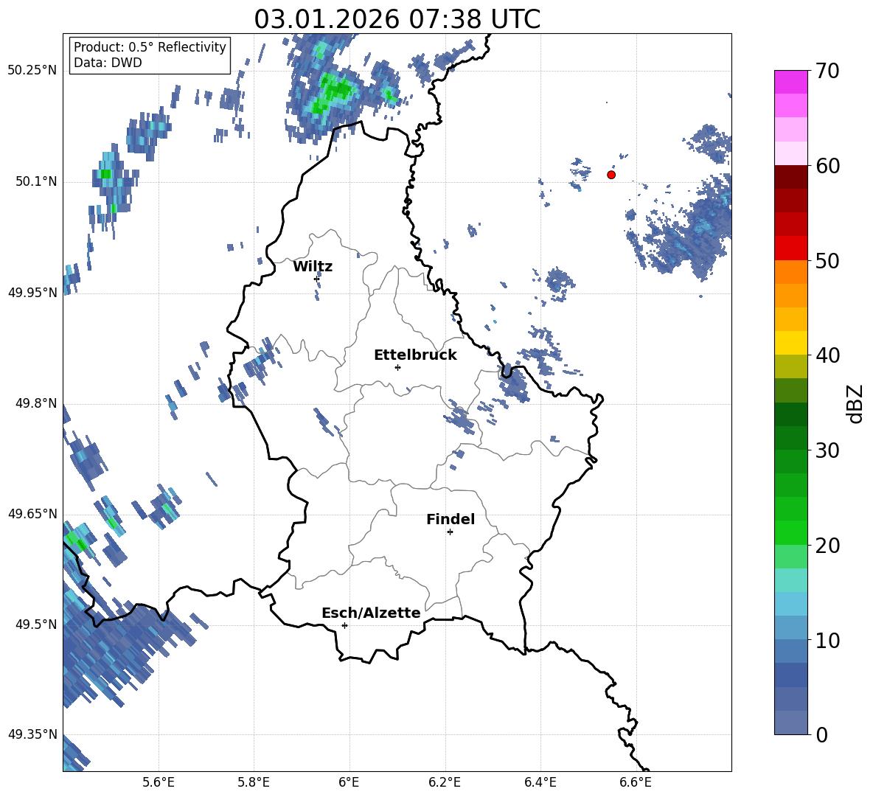Click the red dot marker on the map
This screenshot has width=873, height=797.
611,175
